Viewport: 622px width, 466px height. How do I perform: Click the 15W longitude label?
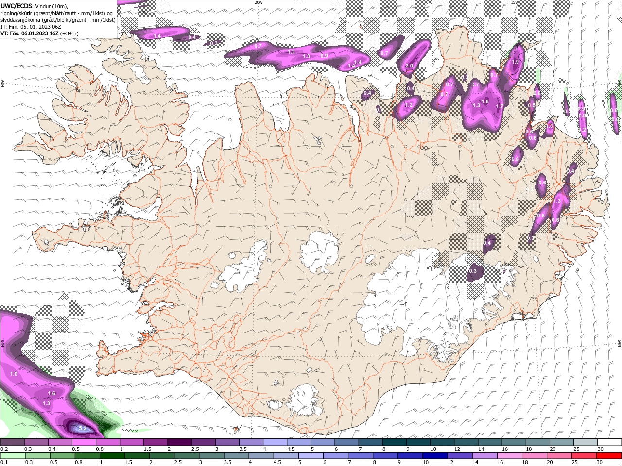[515, 2]
